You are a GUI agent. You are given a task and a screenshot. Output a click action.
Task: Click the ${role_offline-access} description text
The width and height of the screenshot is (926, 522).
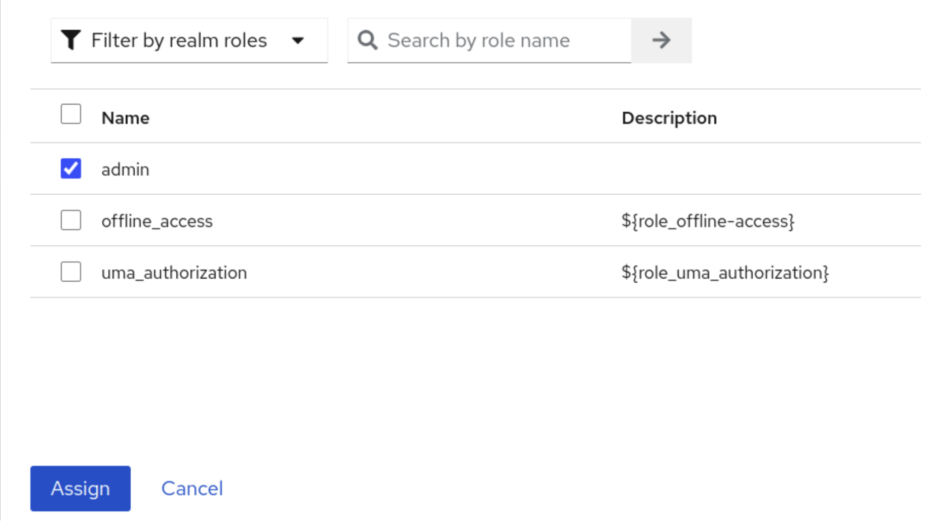(708, 222)
